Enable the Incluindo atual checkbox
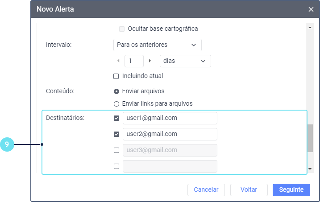This screenshot has width=320, height=202. [x=116, y=76]
